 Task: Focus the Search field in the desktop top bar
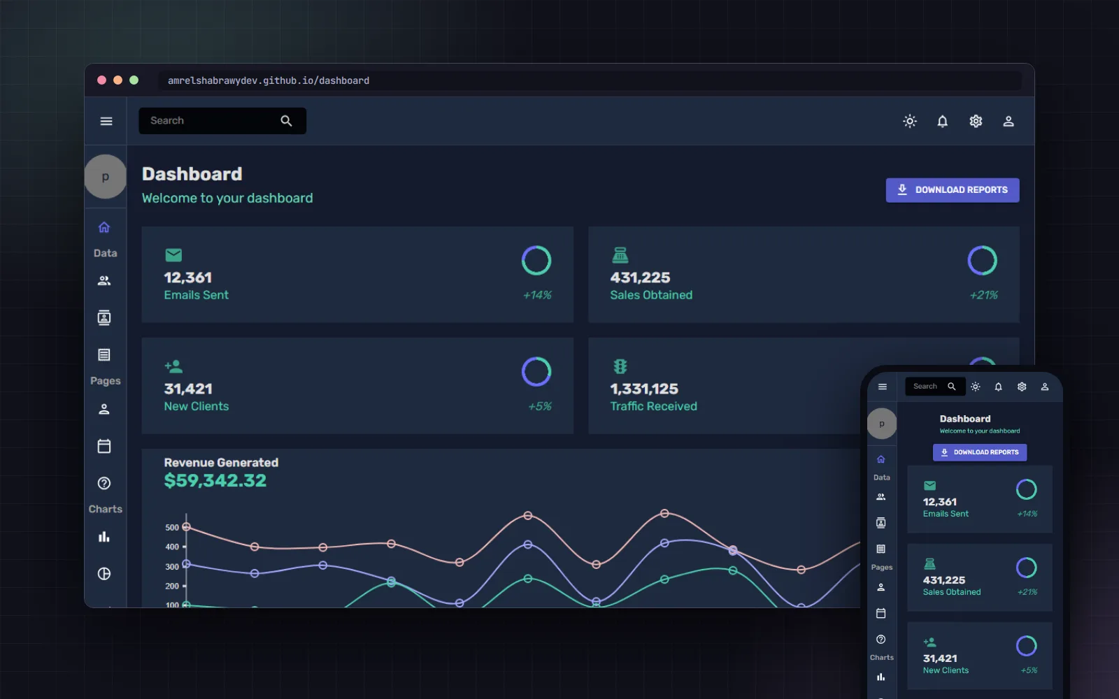click(x=222, y=121)
